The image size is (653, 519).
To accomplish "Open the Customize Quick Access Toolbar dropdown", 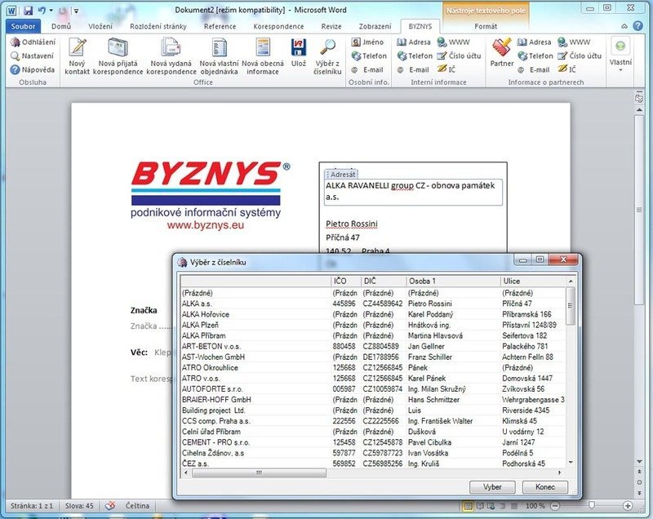I will [x=76, y=11].
